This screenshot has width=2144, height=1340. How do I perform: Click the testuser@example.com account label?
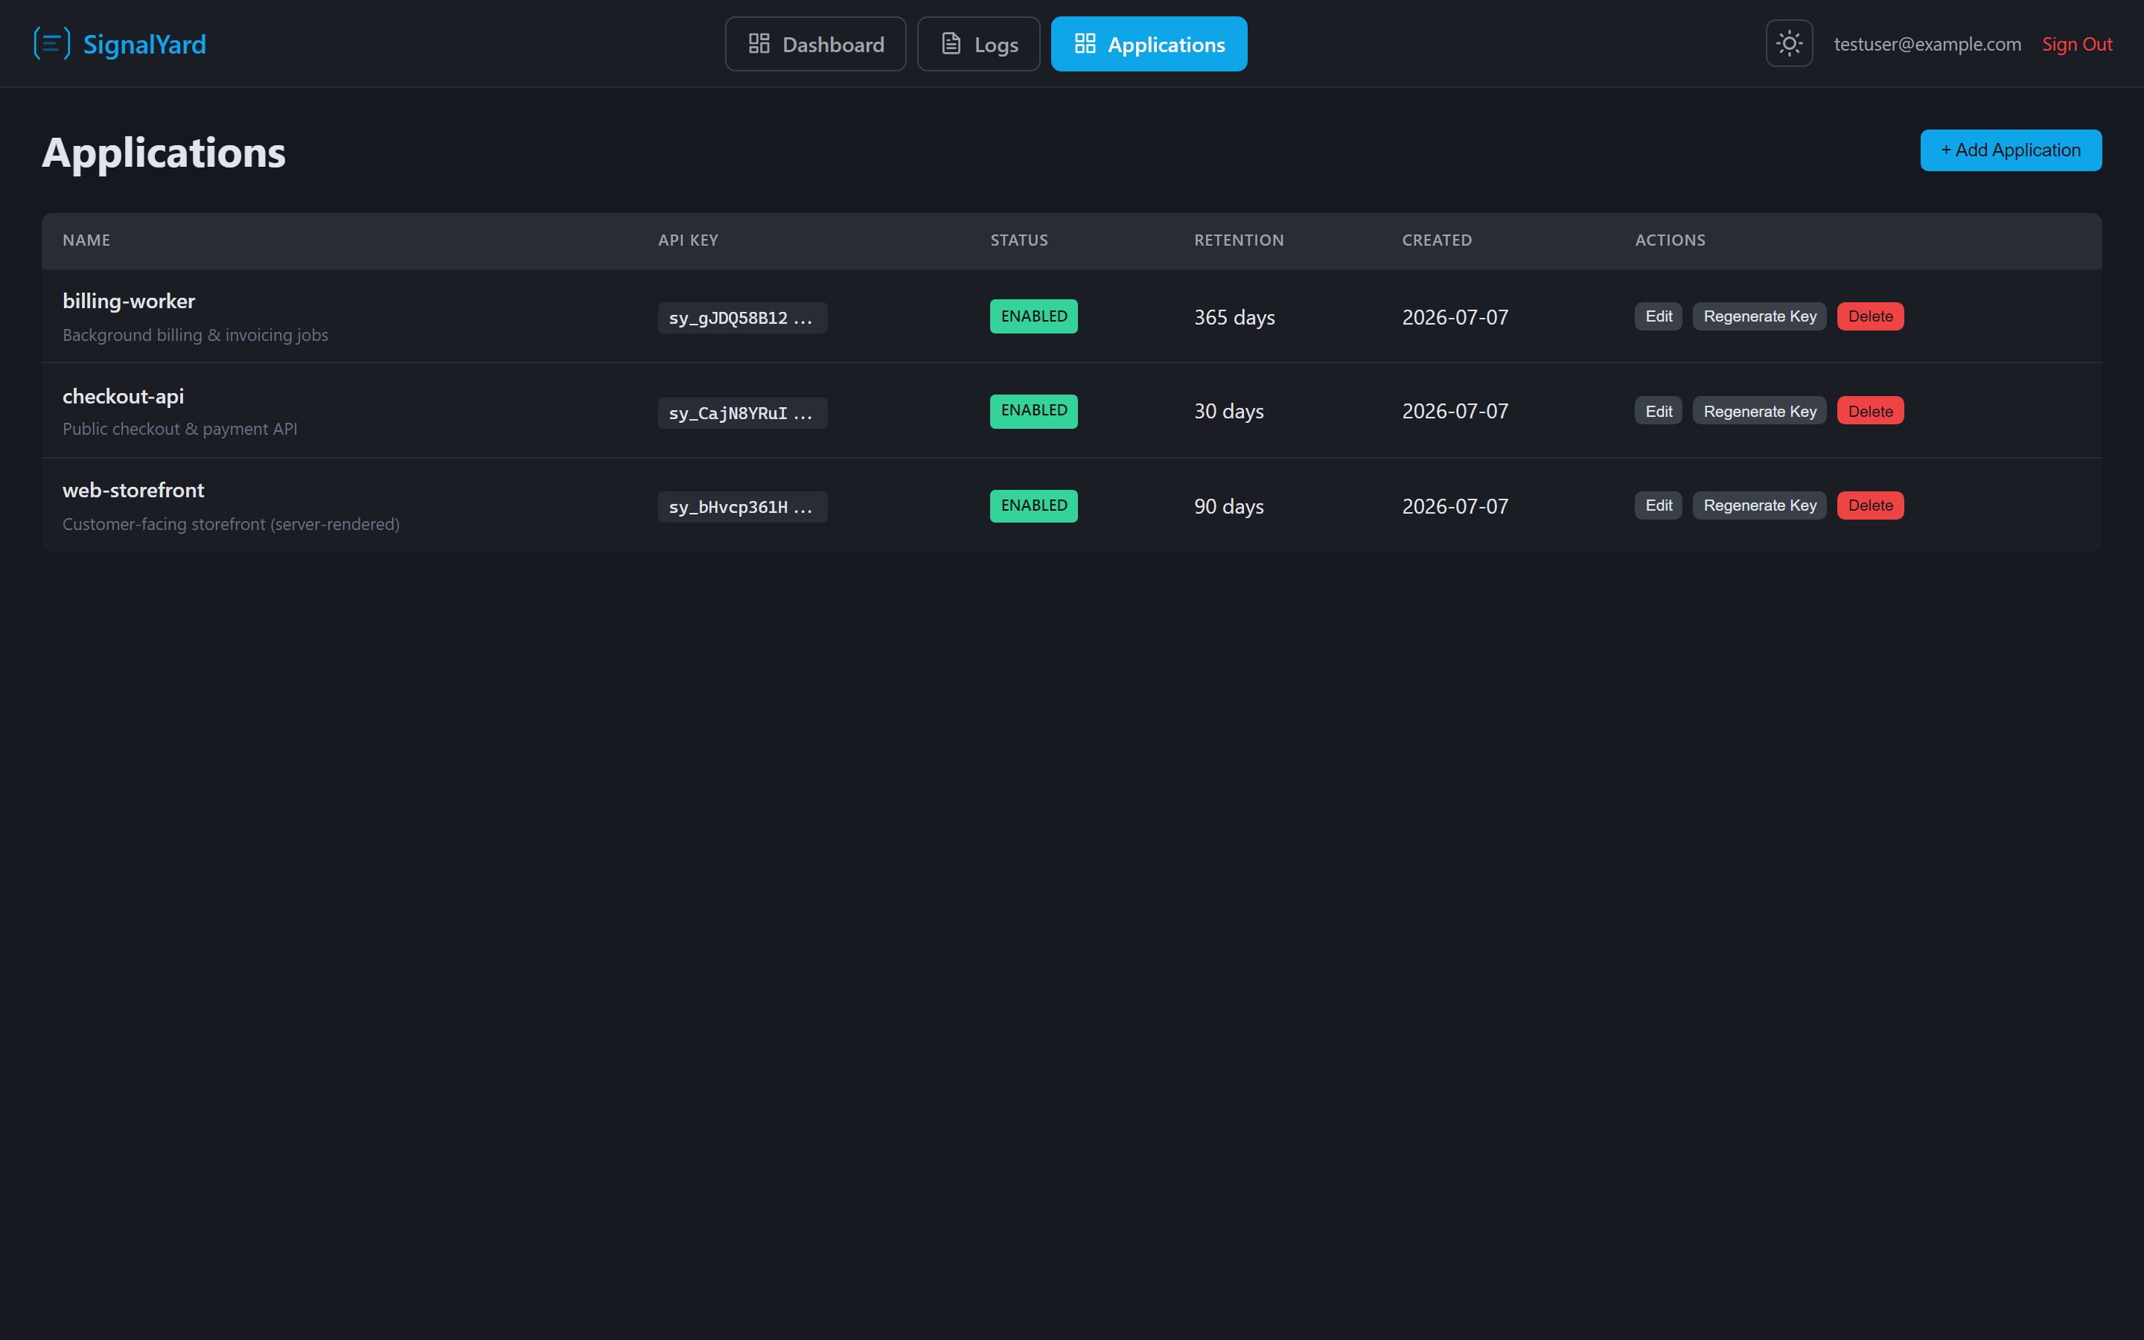point(1927,45)
